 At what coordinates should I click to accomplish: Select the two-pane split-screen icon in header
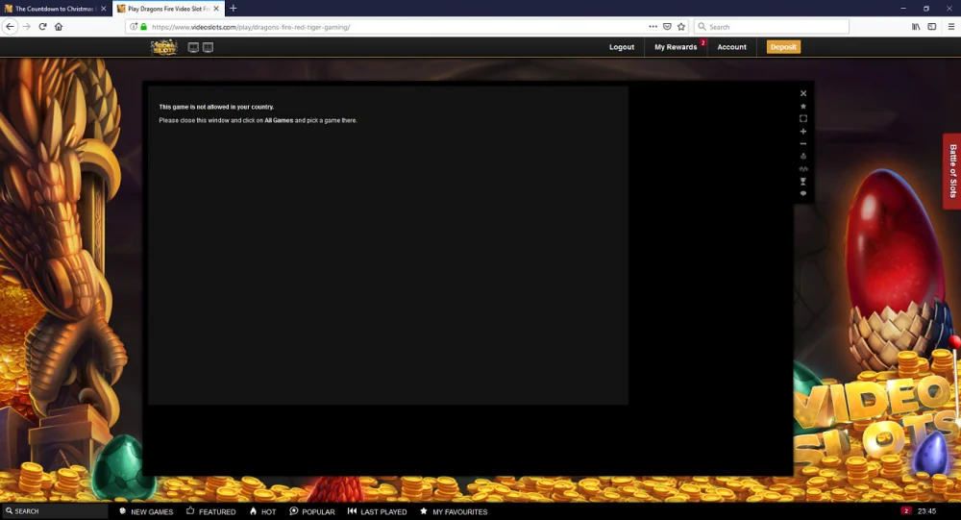tap(193, 47)
